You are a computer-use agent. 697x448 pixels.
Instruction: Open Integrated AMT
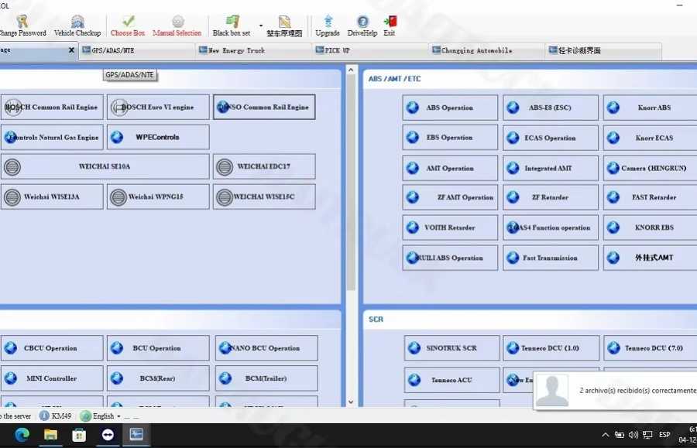pyautogui.click(x=551, y=168)
